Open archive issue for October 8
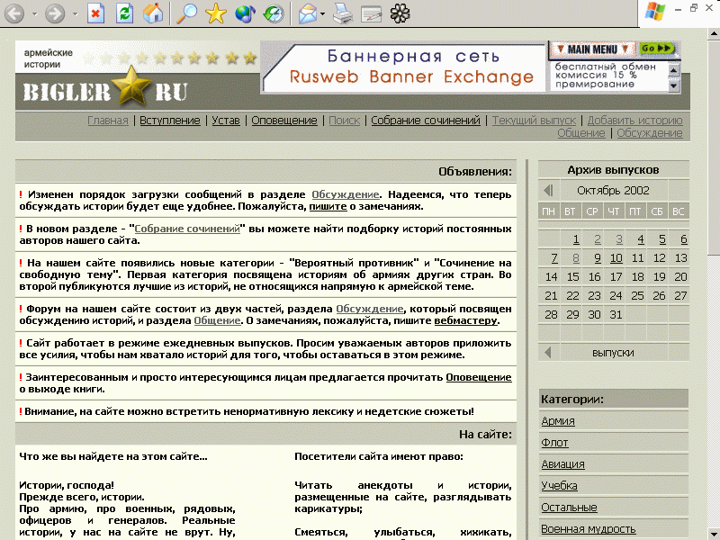 pyautogui.click(x=576, y=258)
